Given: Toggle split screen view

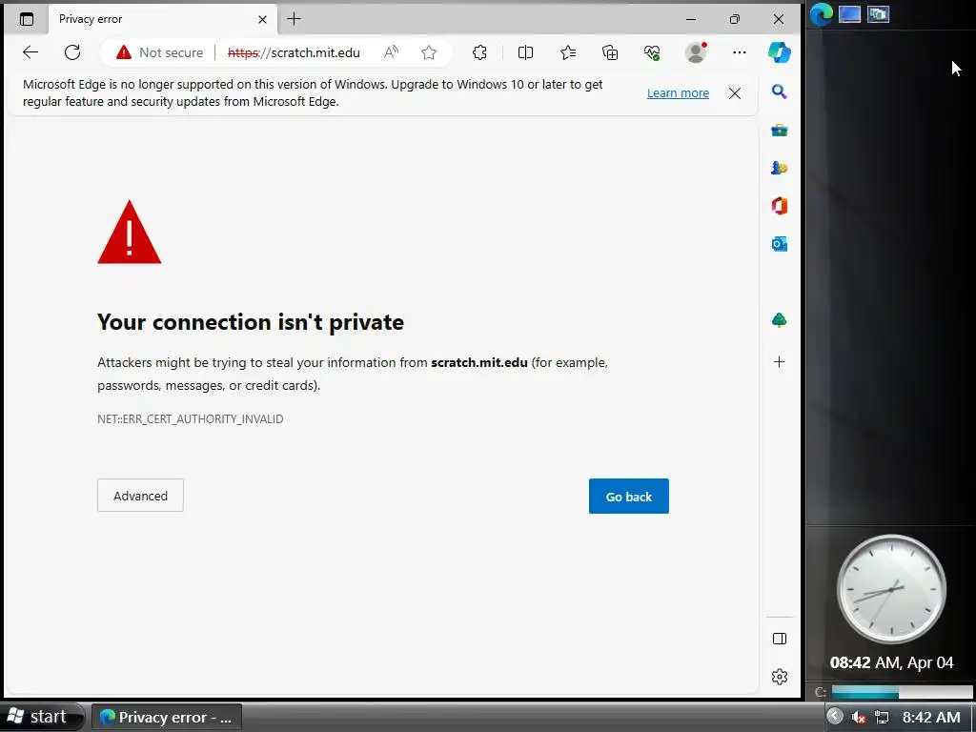Looking at the screenshot, I should click(x=525, y=53).
